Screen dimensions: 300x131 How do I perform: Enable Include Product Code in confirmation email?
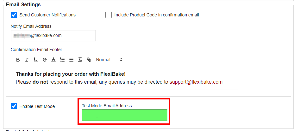(109, 15)
